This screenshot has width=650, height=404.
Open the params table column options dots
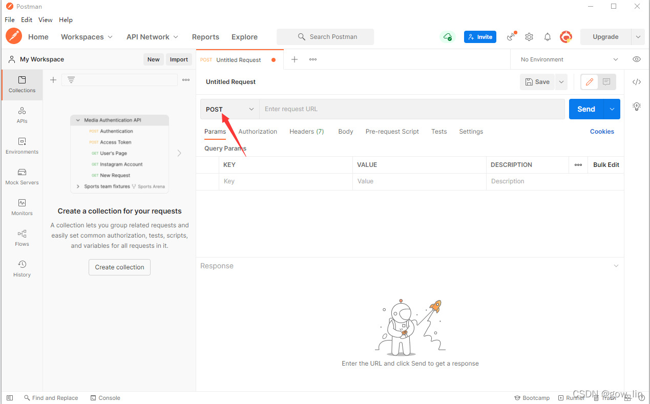[578, 165]
